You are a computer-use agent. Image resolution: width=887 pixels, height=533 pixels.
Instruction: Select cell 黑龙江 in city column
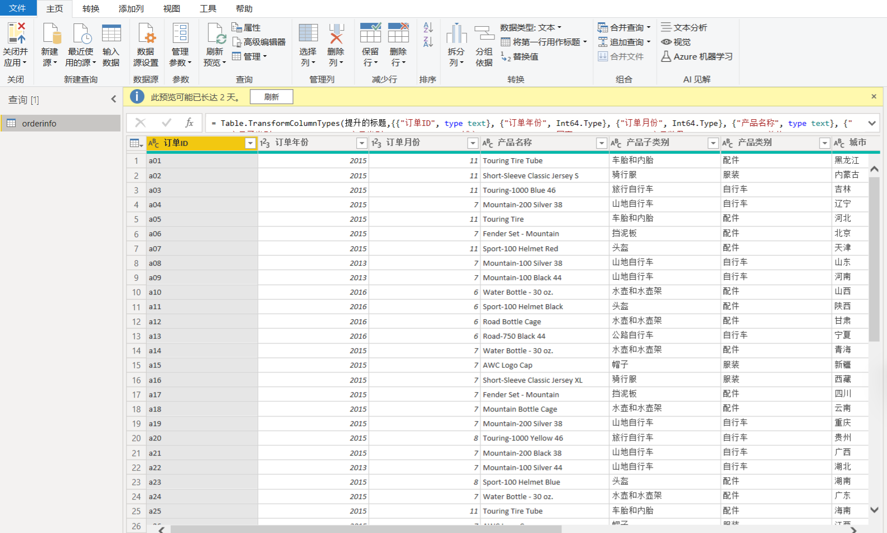(850, 160)
